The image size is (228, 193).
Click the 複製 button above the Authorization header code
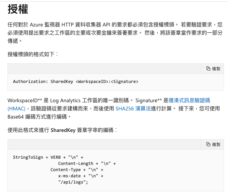tap(212, 69)
